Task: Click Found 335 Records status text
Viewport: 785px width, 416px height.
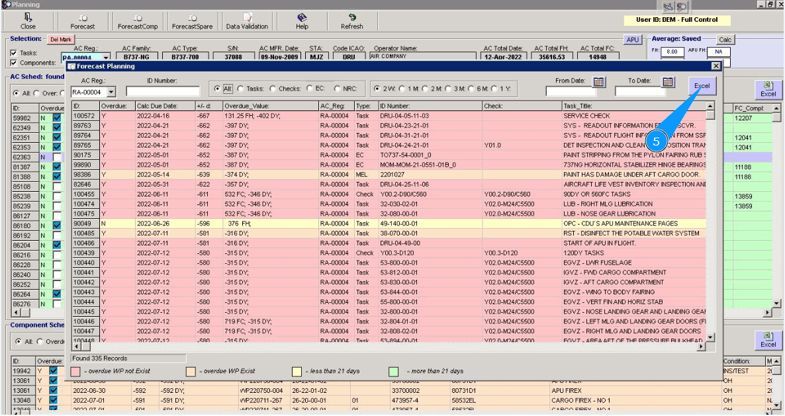Action: point(100,358)
